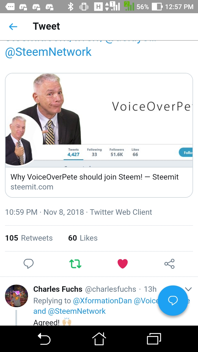This screenshot has height=352, width=198.
Task: Open the VoiceOverPete steemit.com link card
Action: coord(99,135)
